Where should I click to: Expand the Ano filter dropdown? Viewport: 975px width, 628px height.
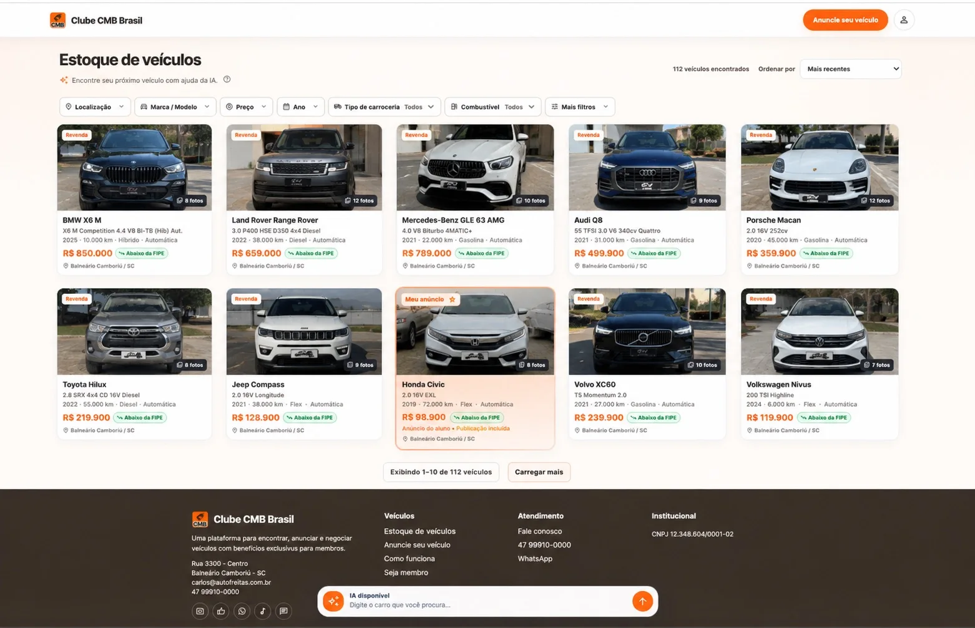click(300, 107)
